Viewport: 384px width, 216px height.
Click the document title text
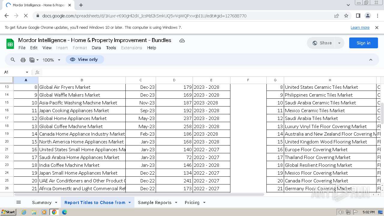[x=95, y=40]
